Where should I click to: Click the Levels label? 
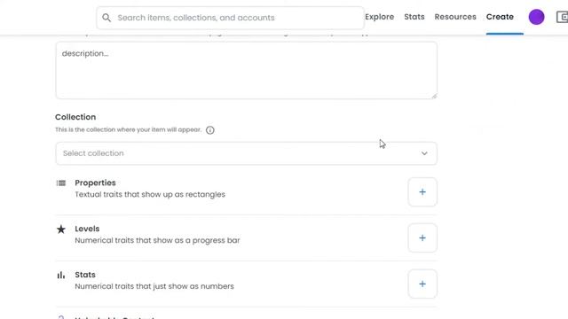coord(87,229)
